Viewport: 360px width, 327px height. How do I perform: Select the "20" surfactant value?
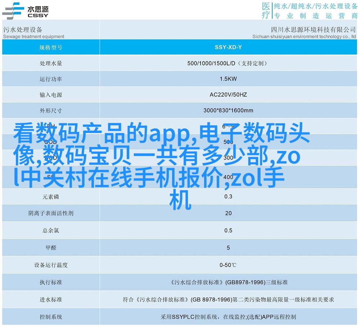click(x=228, y=213)
